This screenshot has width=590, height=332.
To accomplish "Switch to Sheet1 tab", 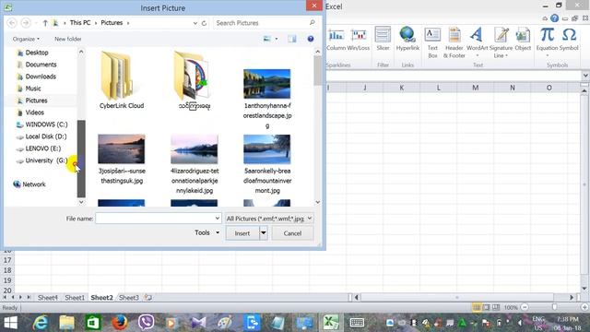I will [x=75, y=297].
